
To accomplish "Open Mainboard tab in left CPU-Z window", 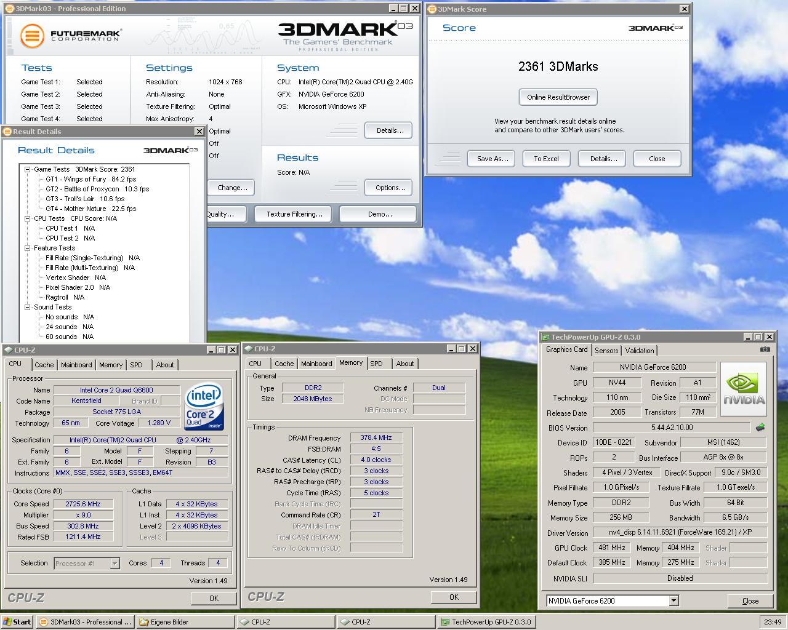I will (x=76, y=365).
